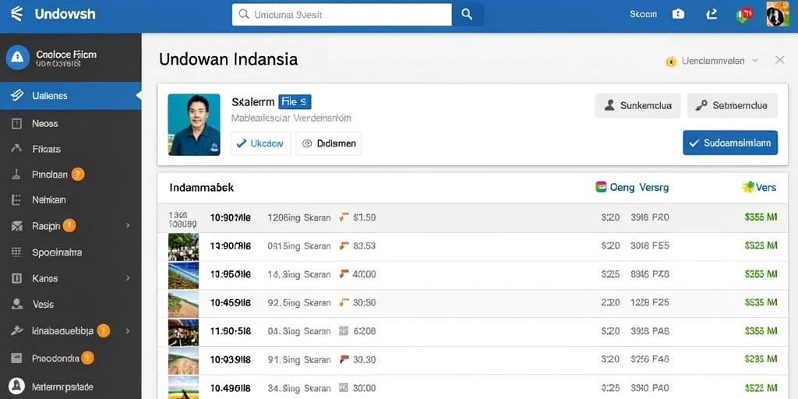
Task: Open thumbnail of the 10:939ll8 row
Action: click(x=183, y=361)
